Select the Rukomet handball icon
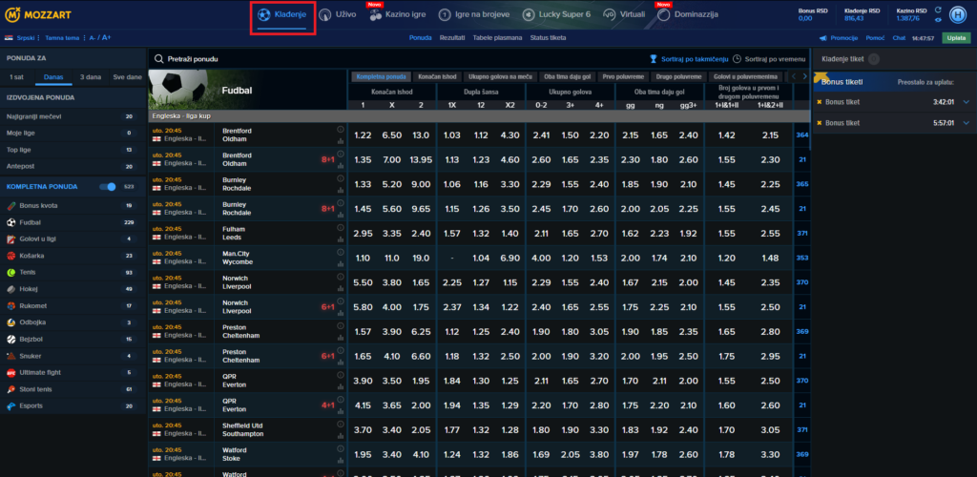Viewport: 977px width, 477px height. pos(11,305)
